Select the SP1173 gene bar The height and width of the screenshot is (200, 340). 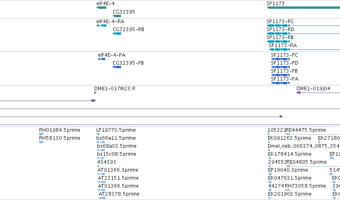303,8
